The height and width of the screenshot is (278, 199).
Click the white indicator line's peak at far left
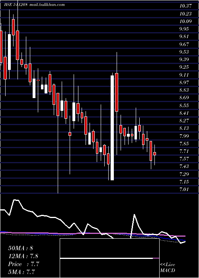coord(16,200)
